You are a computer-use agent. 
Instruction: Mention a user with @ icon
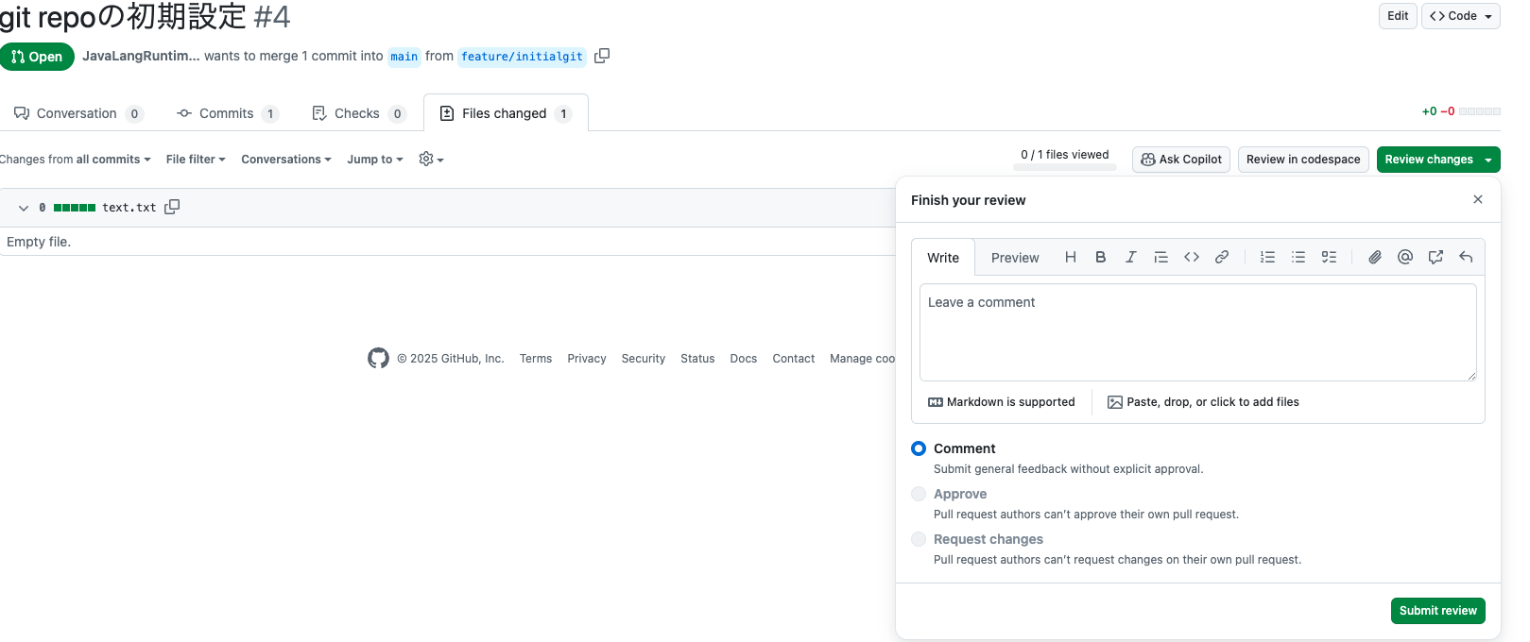pyautogui.click(x=1405, y=257)
